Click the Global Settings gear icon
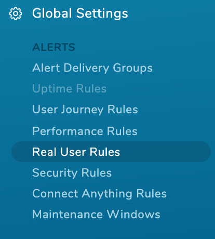215x239 pixels. [16, 14]
